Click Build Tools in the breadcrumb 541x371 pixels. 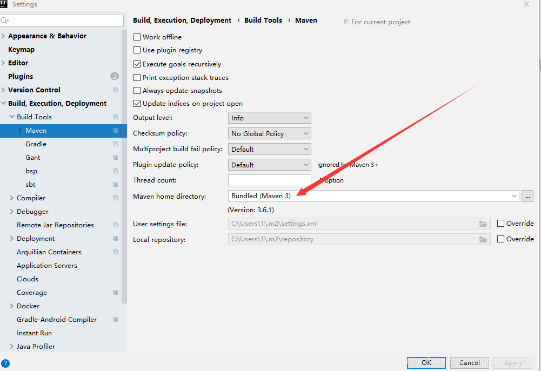[263, 21]
